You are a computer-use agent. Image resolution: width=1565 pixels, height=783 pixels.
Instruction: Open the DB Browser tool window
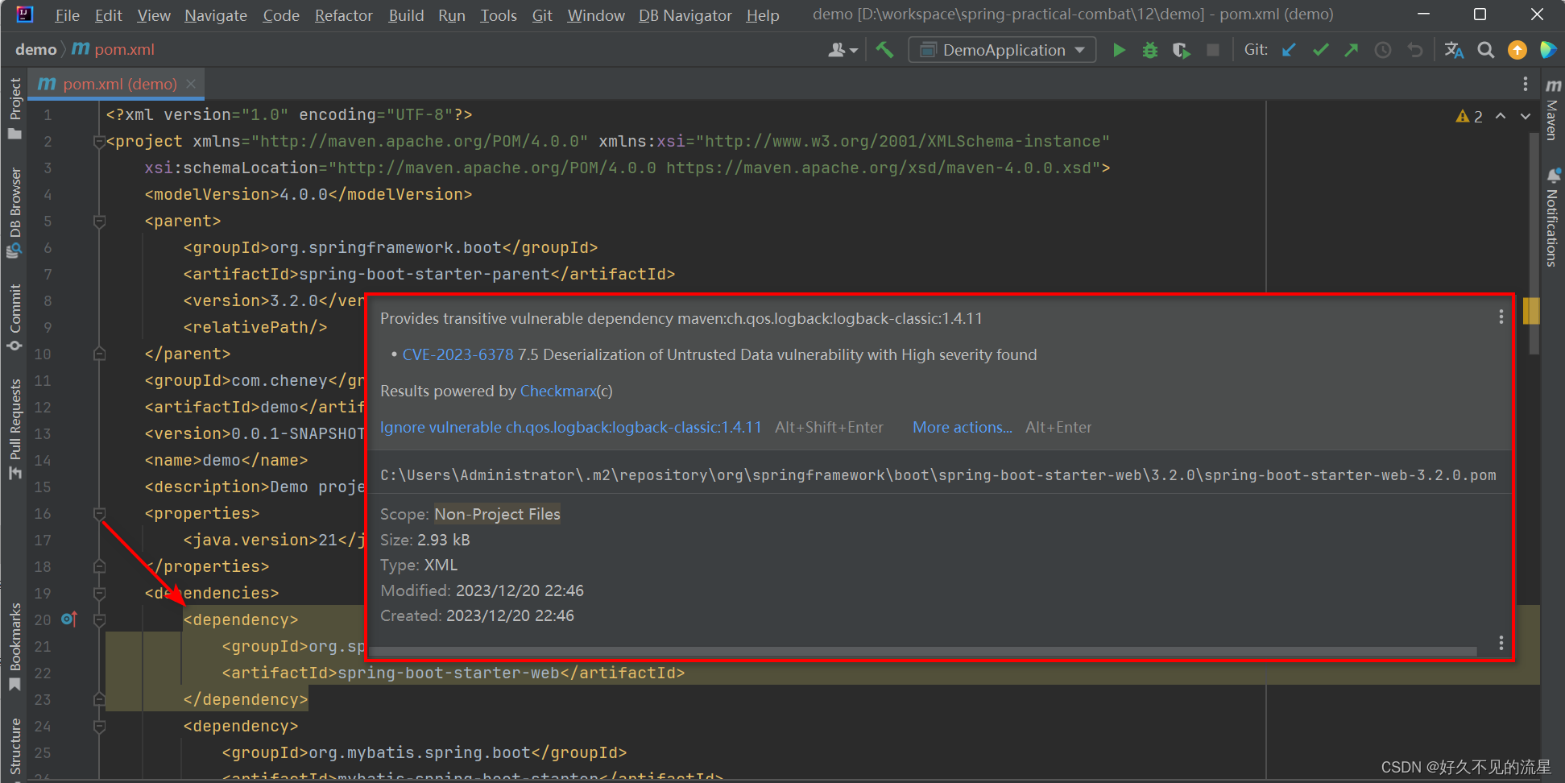coord(14,212)
